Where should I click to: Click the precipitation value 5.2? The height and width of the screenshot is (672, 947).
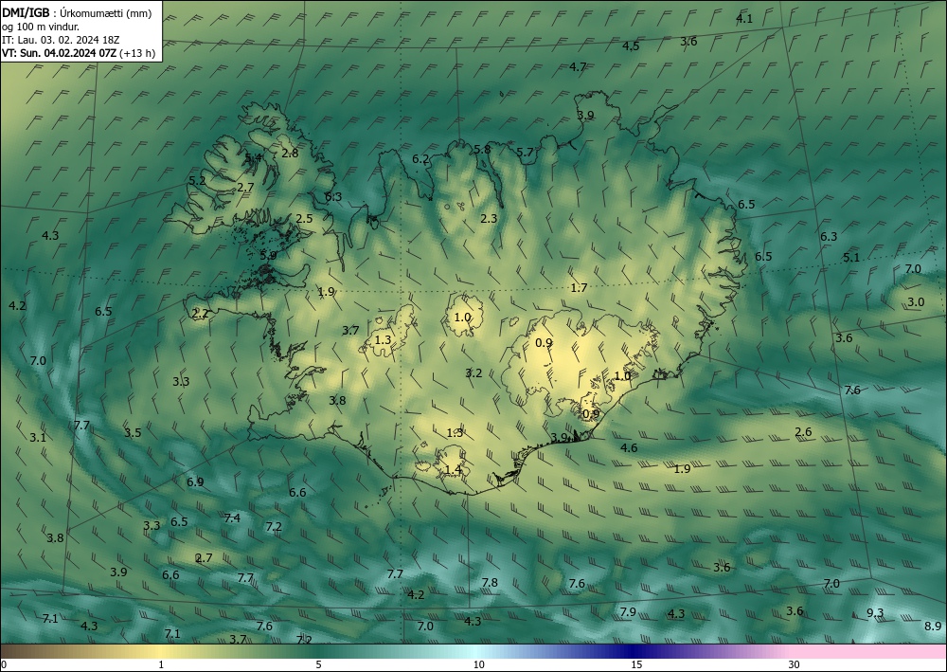(197, 181)
